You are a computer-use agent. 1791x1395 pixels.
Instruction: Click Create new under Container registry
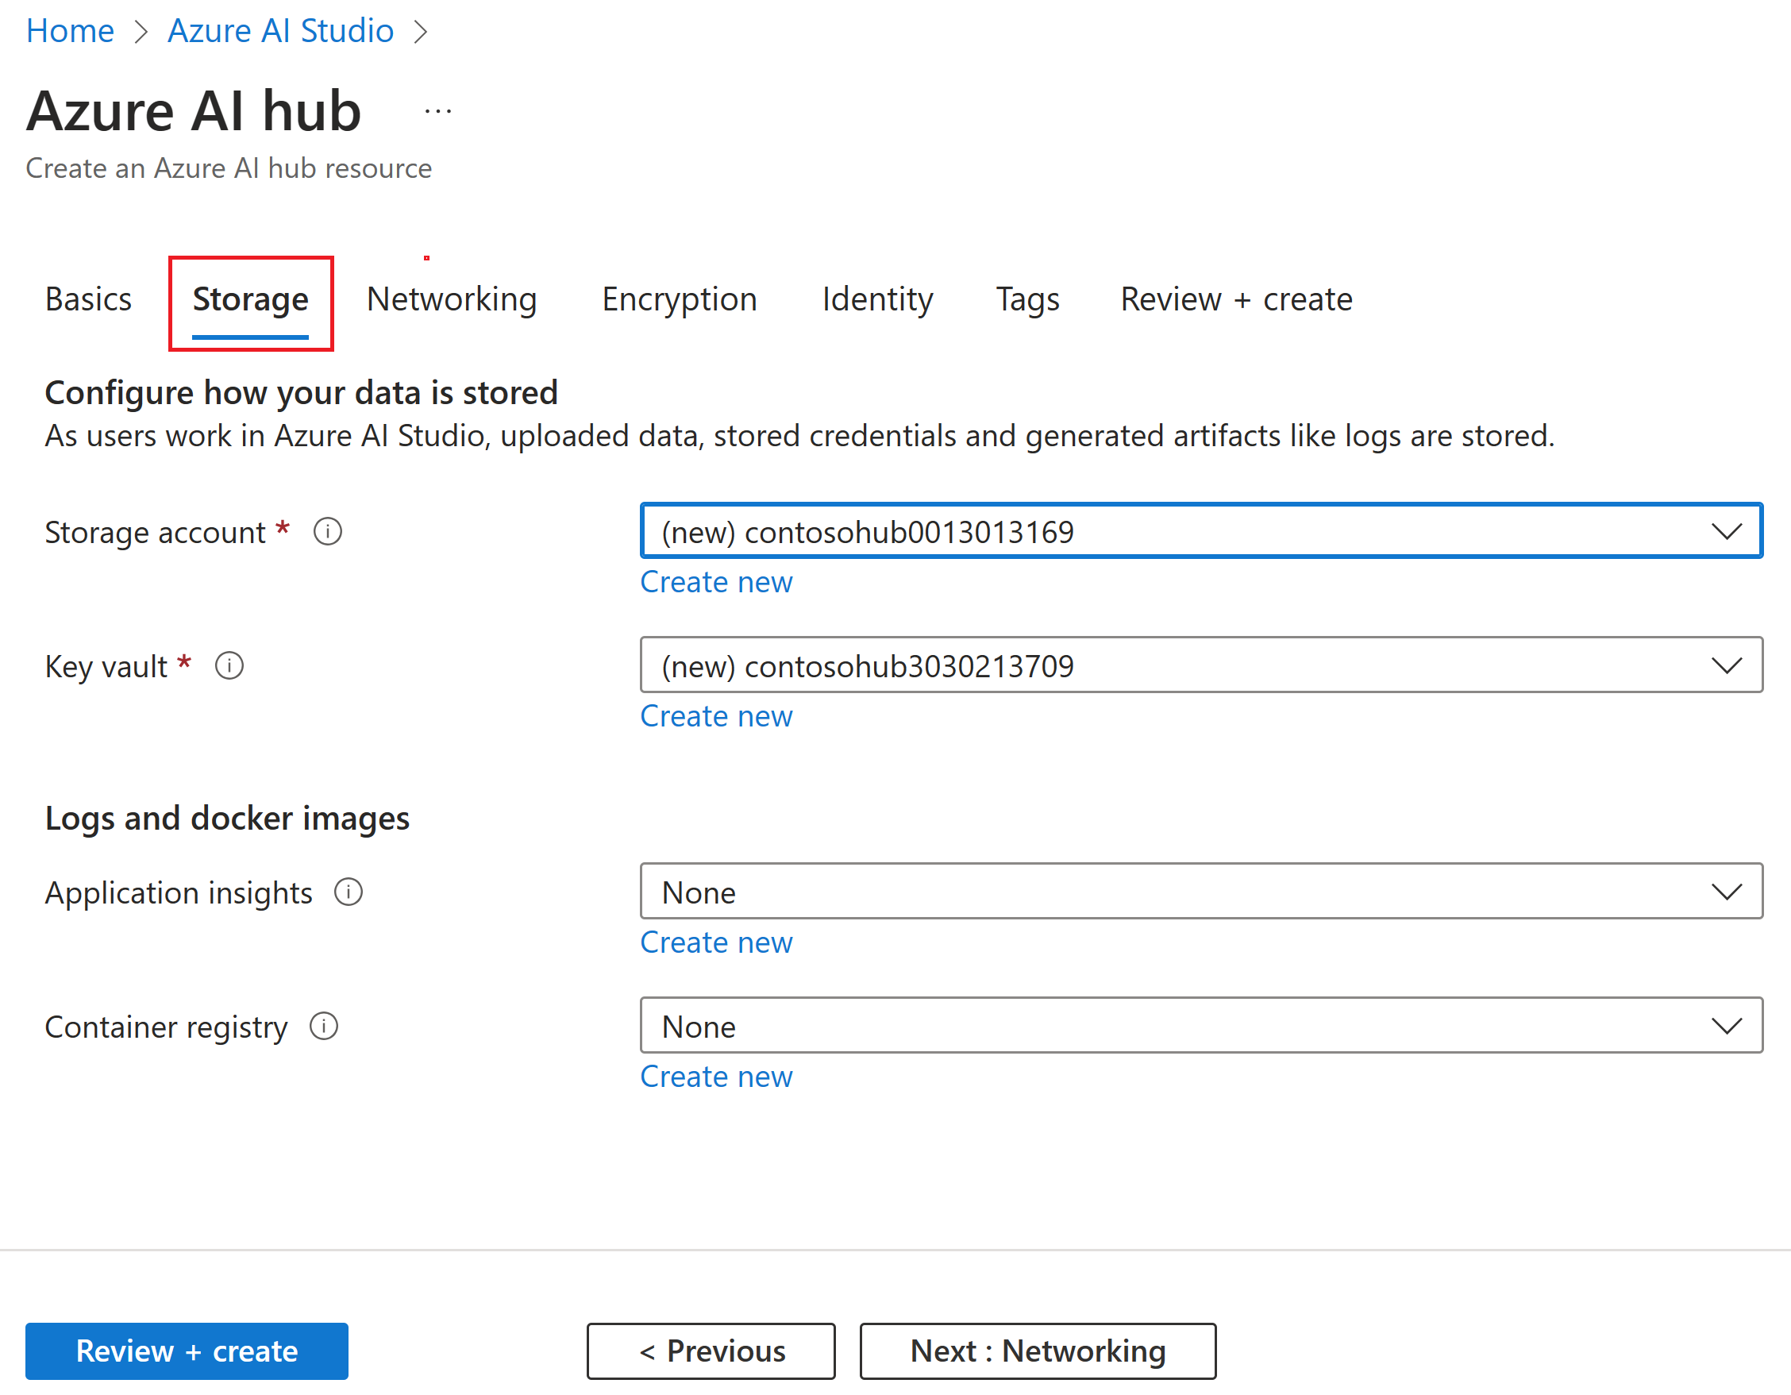(716, 1077)
